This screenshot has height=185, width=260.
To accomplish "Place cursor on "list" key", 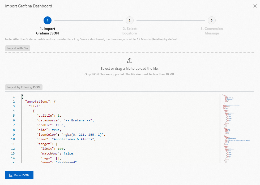I will [35, 106].
